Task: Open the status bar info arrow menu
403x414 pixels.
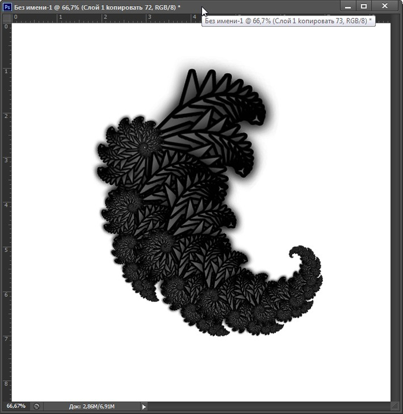Action: (144, 407)
